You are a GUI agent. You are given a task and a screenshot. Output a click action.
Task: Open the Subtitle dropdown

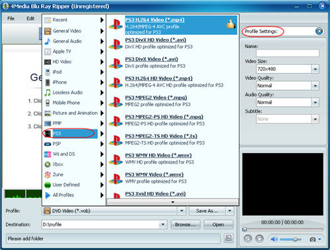click(x=315, y=119)
